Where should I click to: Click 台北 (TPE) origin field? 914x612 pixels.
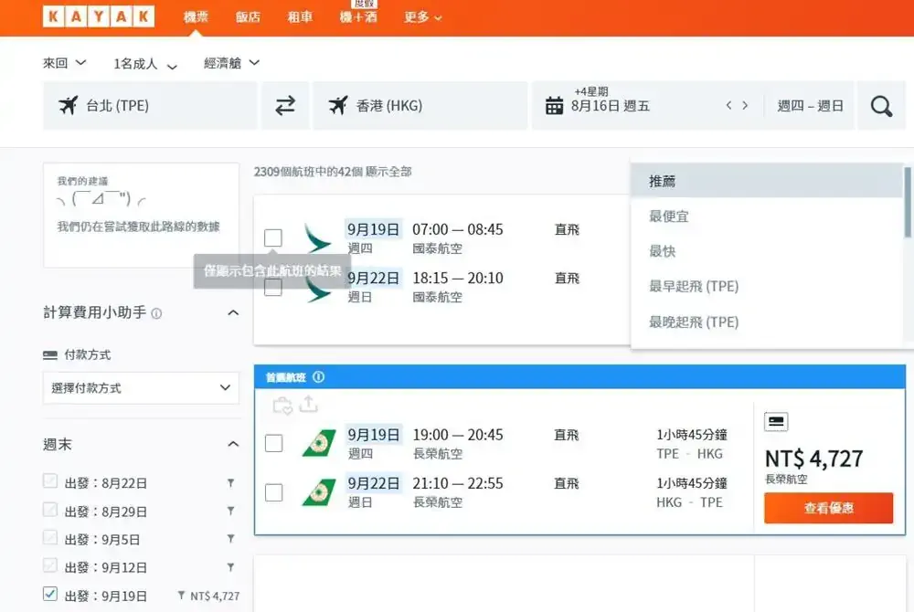point(150,105)
